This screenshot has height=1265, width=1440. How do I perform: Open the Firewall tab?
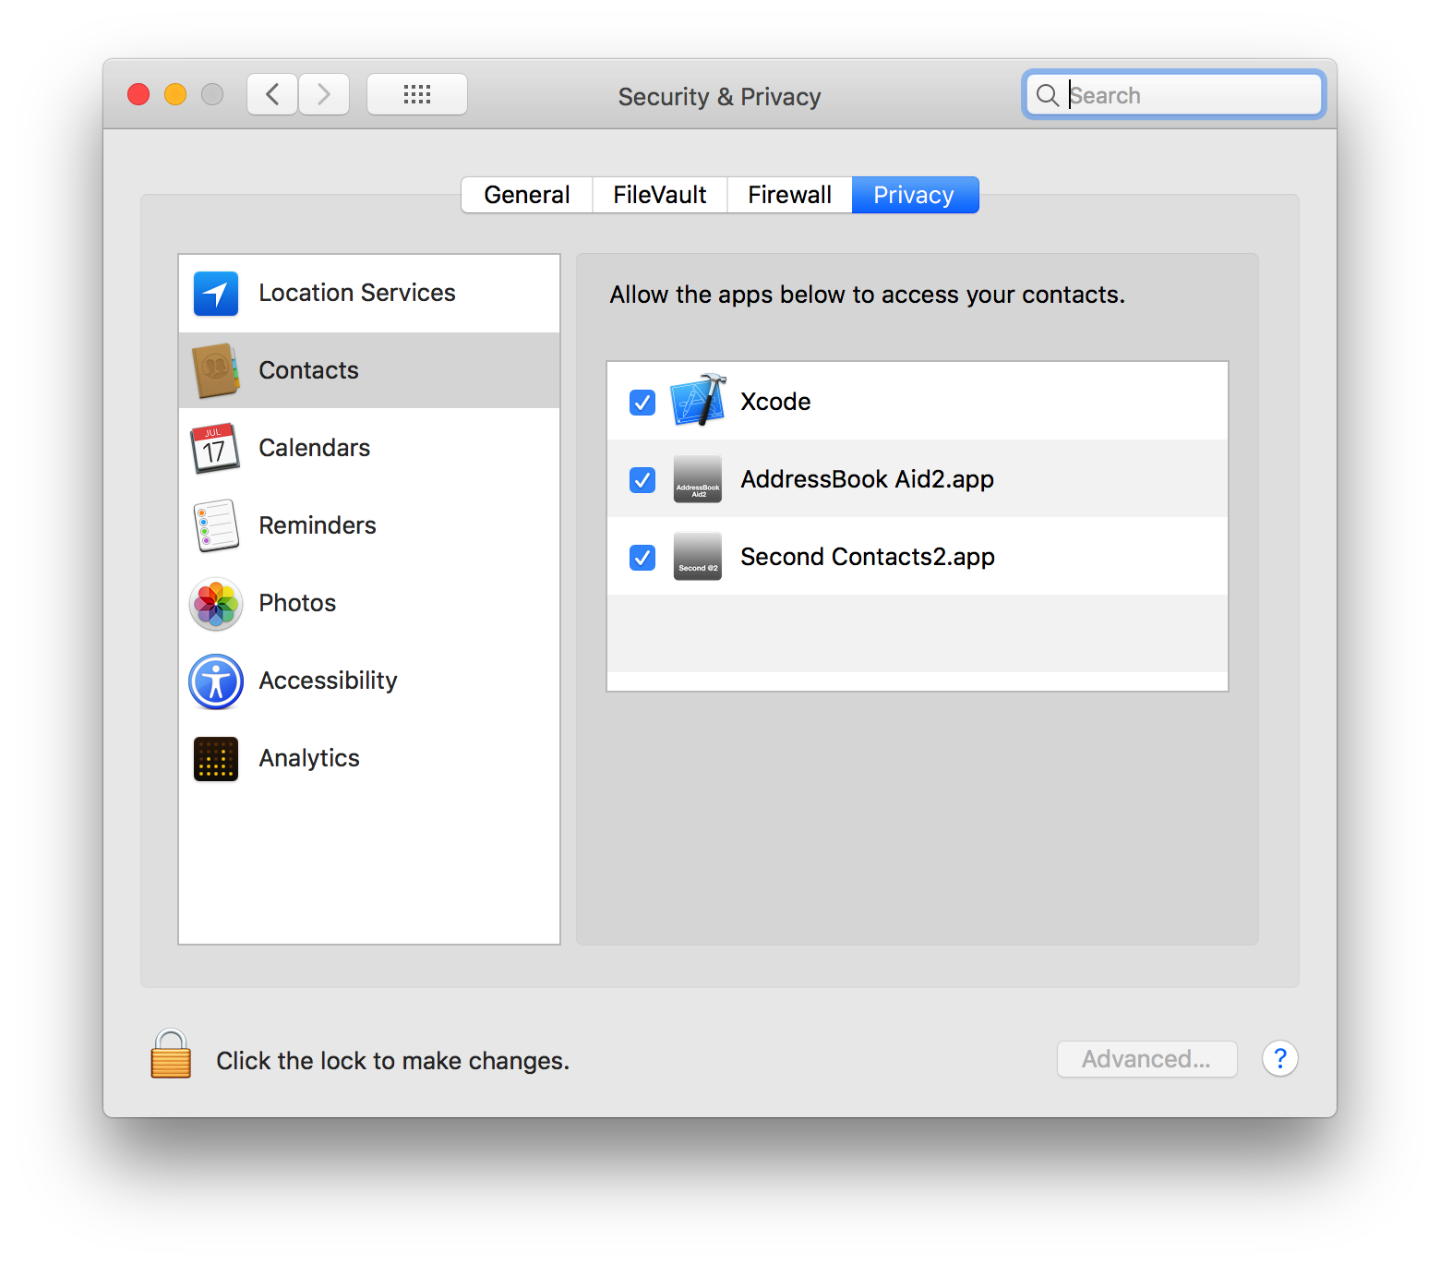click(x=790, y=195)
